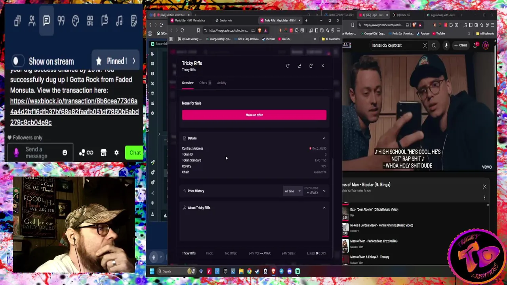
Task: Collapse the Details section
Action: 324,138
